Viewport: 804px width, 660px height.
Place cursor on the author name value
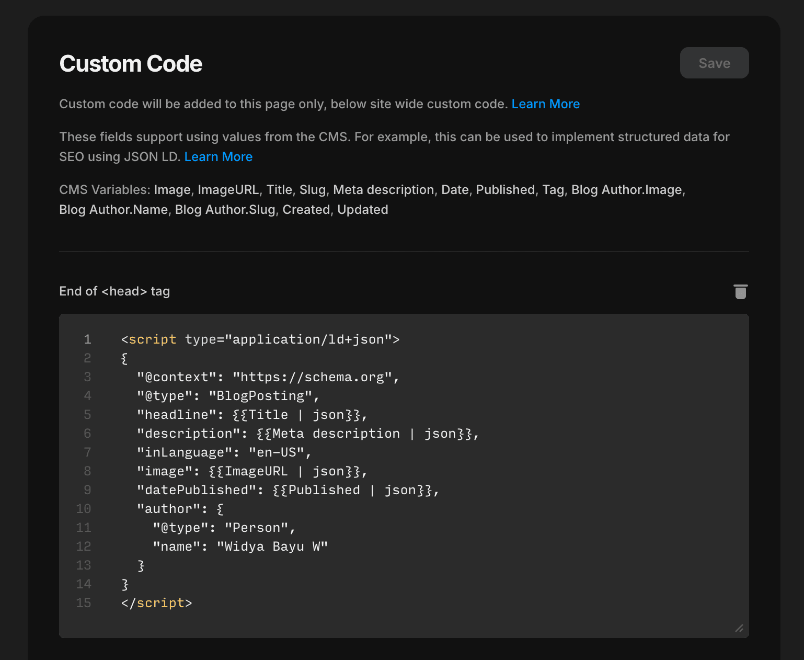pyautogui.click(x=272, y=546)
